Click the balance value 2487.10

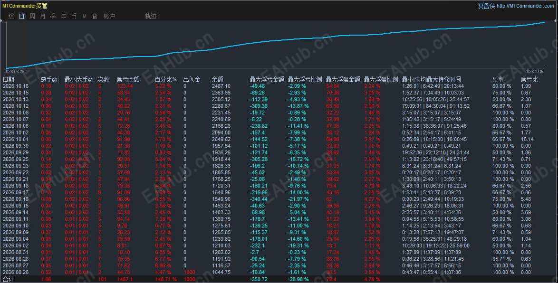click(221, 86)
